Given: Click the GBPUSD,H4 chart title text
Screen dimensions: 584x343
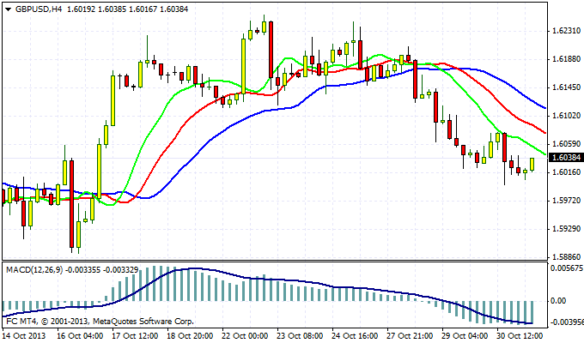Looking at the screenshot, I should click(39, 9).
